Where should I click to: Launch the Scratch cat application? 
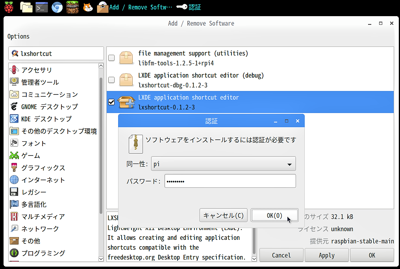click(x=88, y=7)
